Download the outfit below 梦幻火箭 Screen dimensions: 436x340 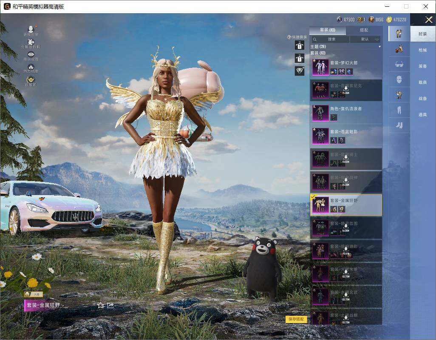pos(345,90)
